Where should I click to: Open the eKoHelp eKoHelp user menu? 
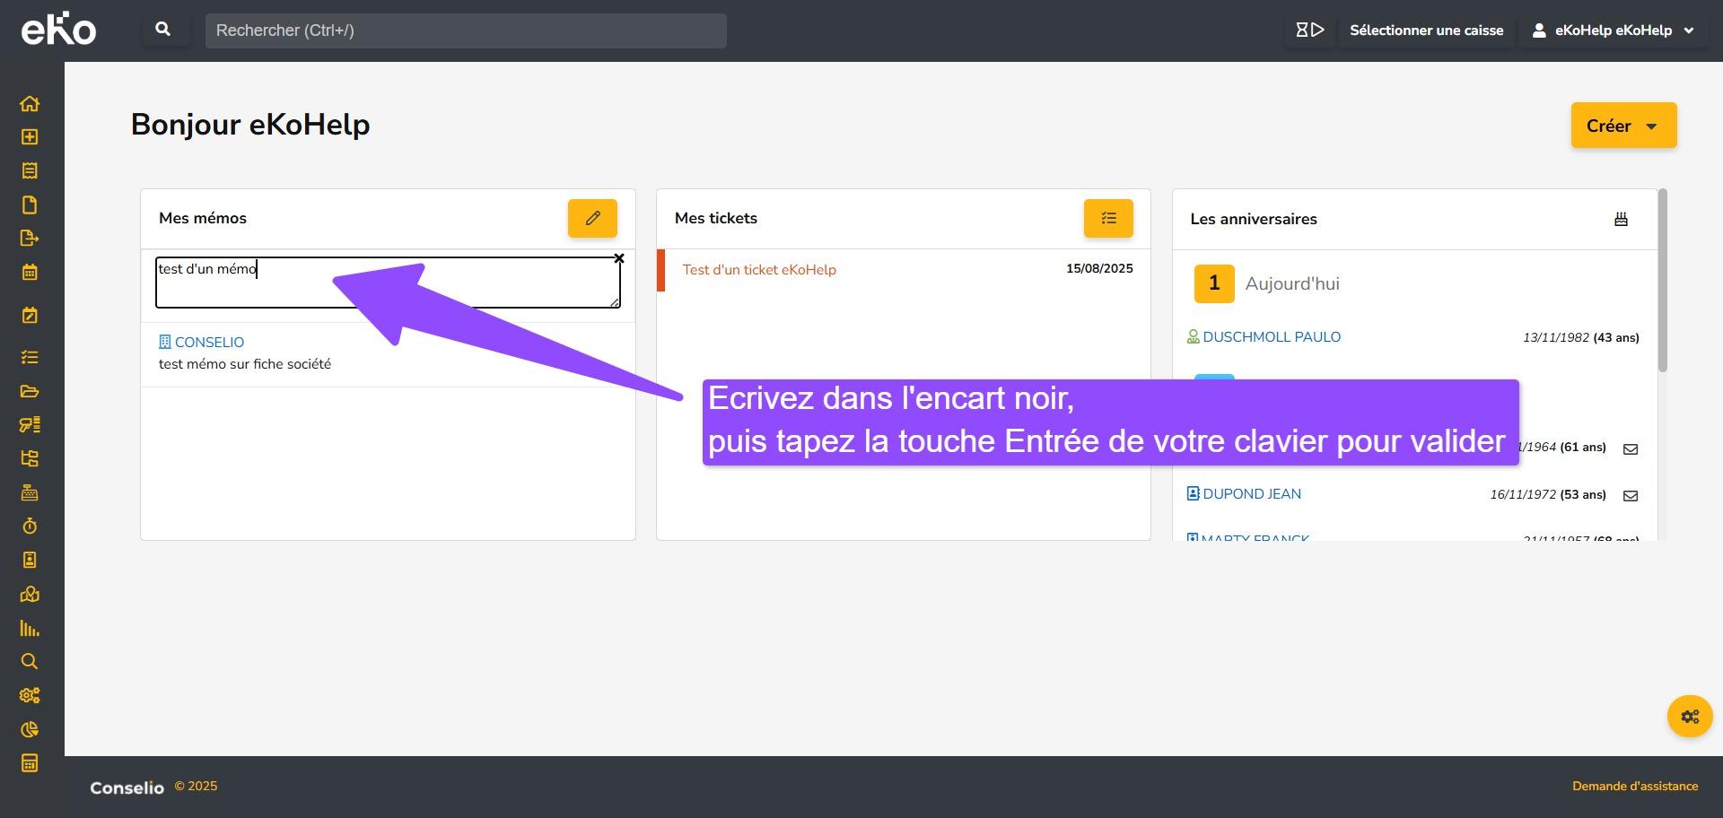tap(1613, 30)
